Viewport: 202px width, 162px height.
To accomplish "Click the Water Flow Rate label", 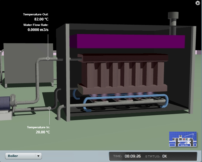I will pos(36,25).
